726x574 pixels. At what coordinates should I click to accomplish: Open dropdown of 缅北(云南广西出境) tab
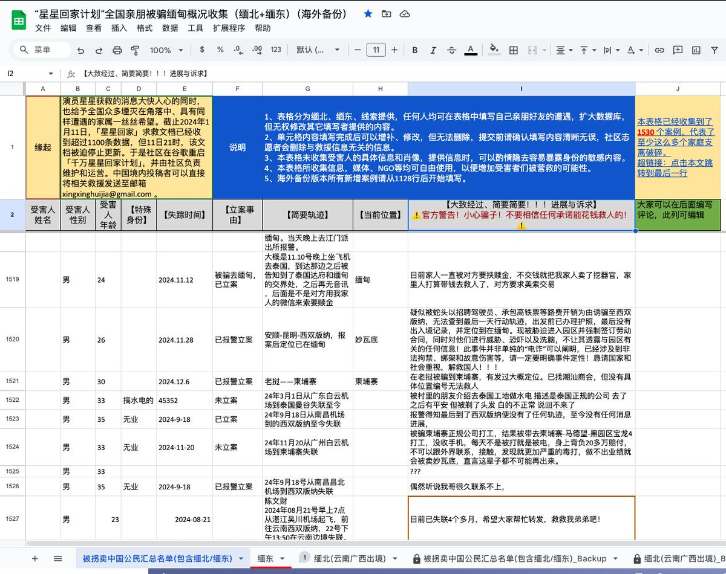coord(395,558)
